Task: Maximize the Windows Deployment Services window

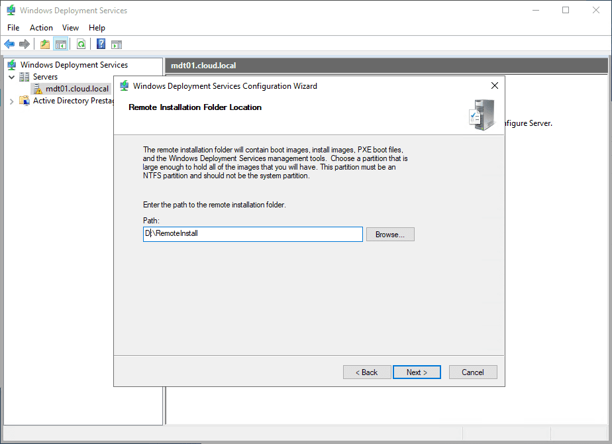Action: (566, 10)
